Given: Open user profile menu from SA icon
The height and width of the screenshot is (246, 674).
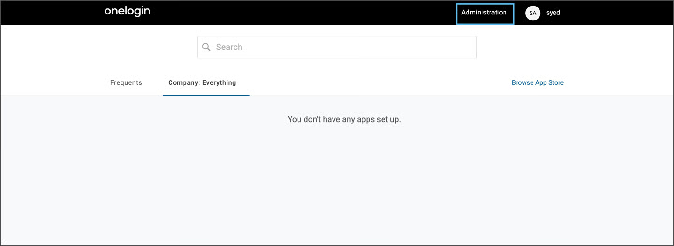Looking at the screenshot, I should [x=532, y=13].
